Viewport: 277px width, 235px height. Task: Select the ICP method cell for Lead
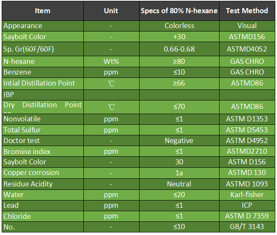click(247, 205)
